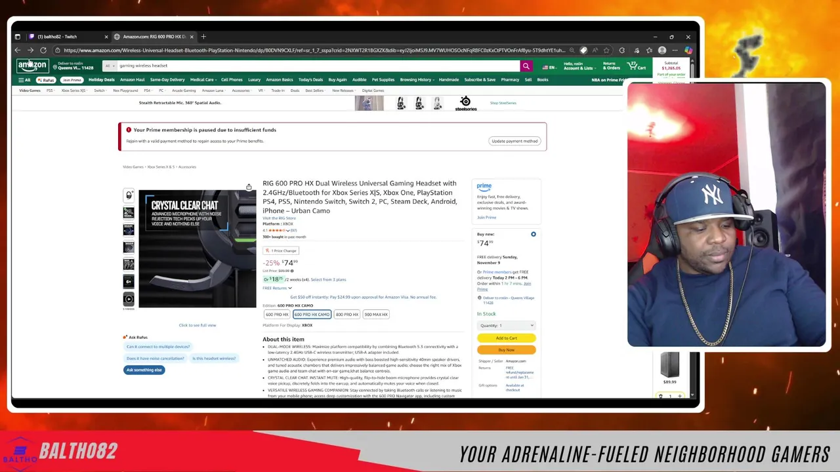The height and width of the screenshot is (472, 840).
Task: Click the 1 Price Change badge
Action: click(281, 251)
